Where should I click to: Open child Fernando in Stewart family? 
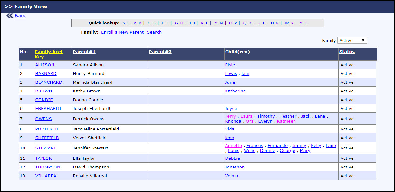point(277,146)
